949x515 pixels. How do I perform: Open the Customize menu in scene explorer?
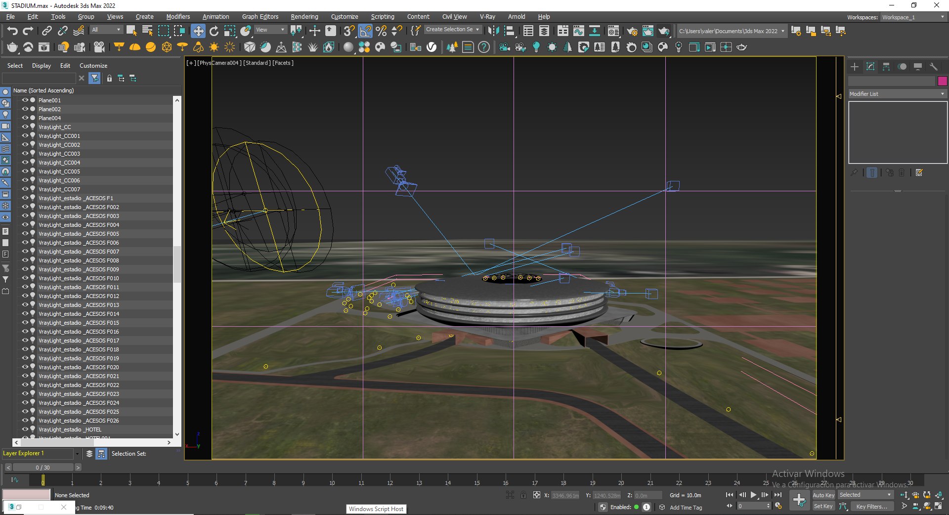[93, 66]
